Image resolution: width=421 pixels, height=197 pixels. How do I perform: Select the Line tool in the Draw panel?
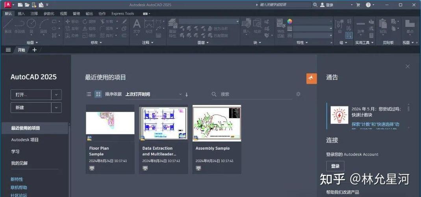[x=8, y=26]
